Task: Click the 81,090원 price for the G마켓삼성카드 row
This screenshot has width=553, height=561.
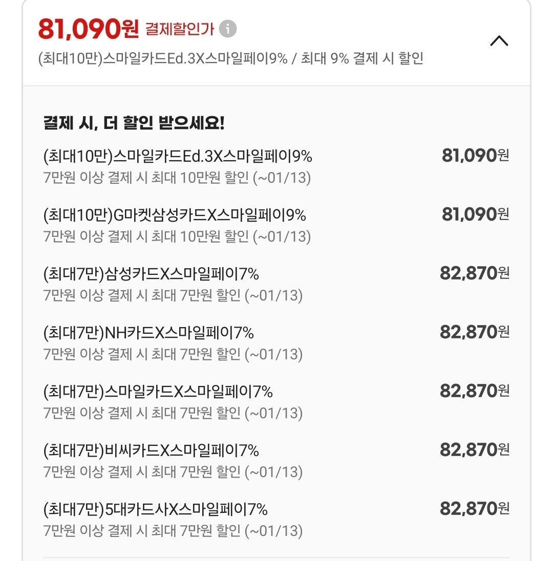Action: (x=475, y=214)
